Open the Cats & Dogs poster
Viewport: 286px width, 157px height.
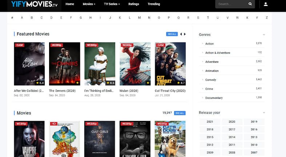[170, 139]
